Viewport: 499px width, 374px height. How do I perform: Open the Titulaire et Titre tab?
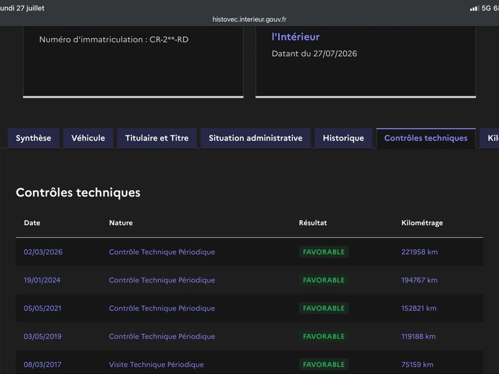[x=157, y=138]
